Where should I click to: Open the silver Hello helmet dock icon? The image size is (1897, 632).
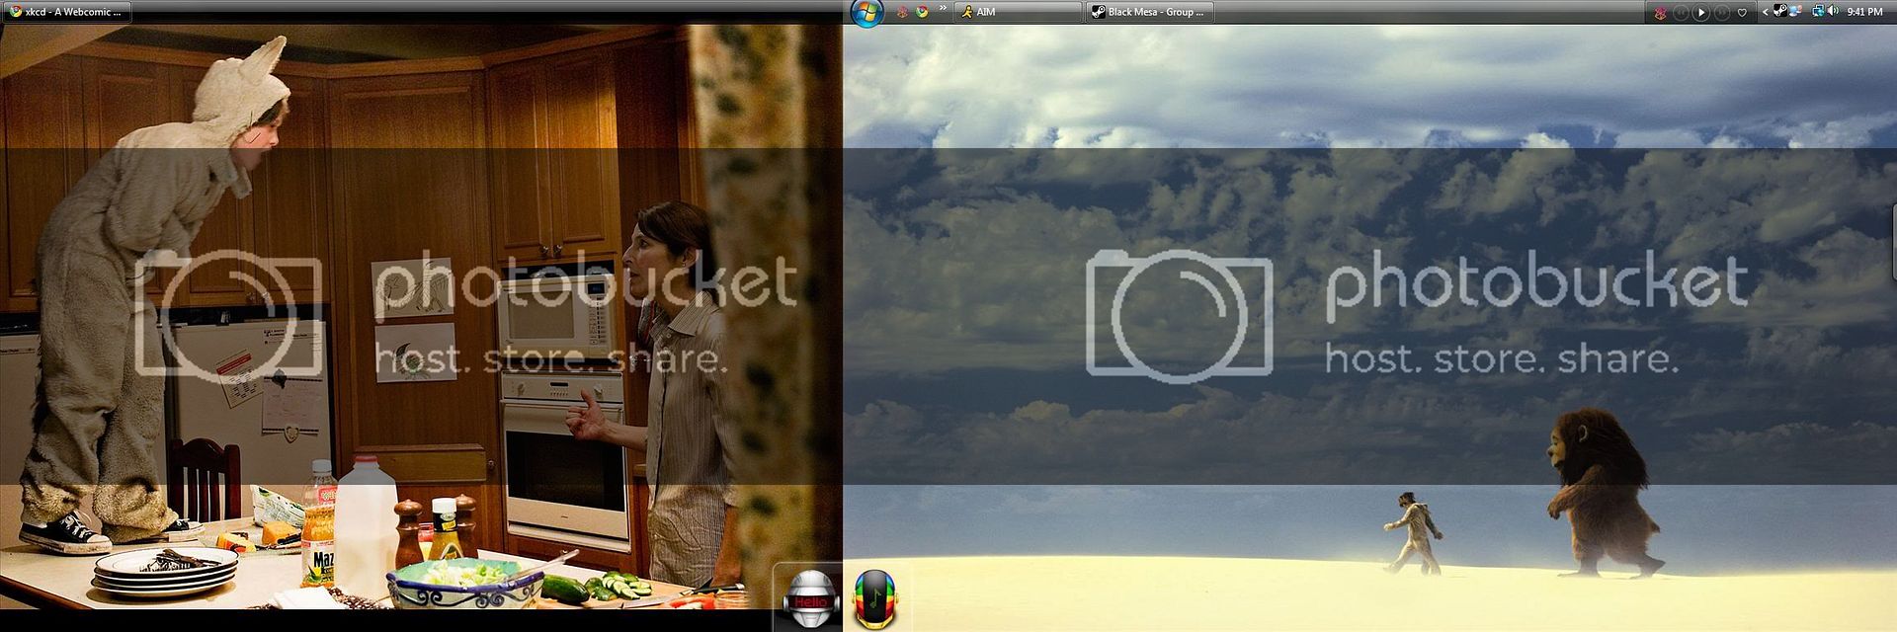[810, 598]
